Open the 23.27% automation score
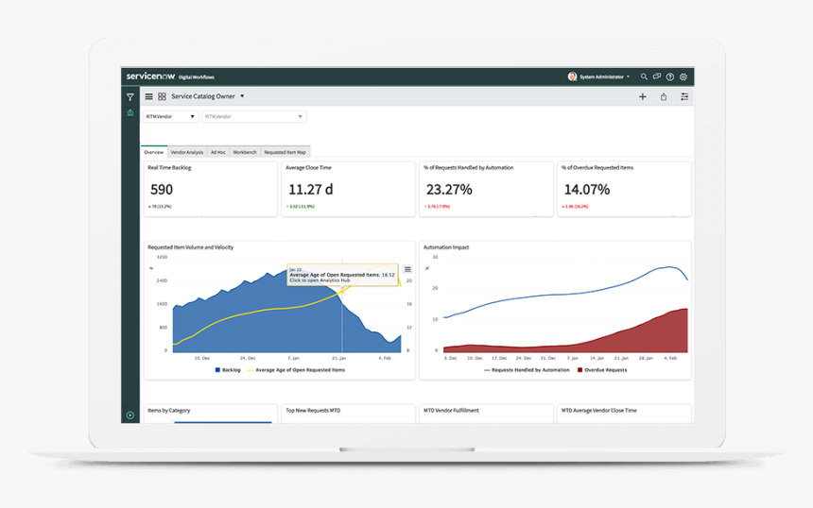The height and width of the screenshot is (508, 813). click(x=449, y=190)
